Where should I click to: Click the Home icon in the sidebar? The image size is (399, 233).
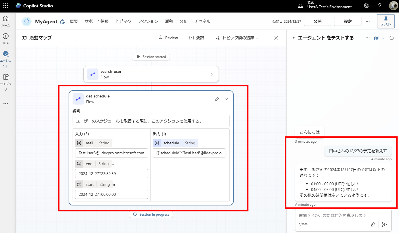tap(5, 19)
